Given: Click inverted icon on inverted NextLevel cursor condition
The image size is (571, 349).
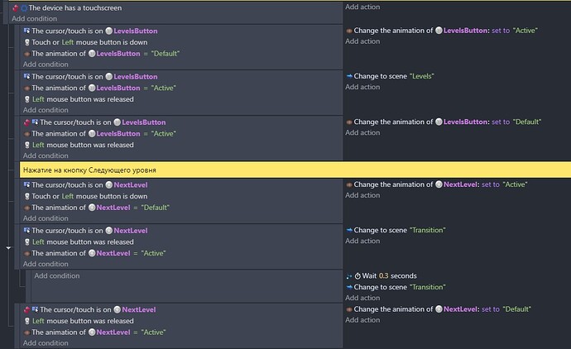Looking at the screenshot, I should pos(26,309).
